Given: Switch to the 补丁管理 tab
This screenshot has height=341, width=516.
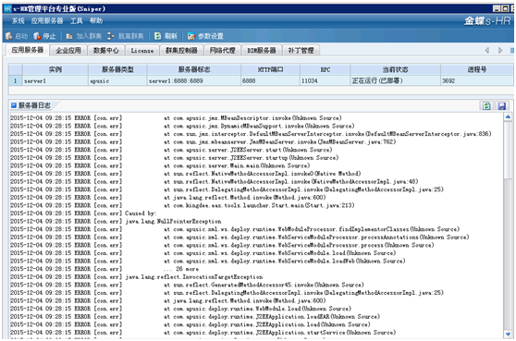Looking at the screenshot, I should [301, 50].
